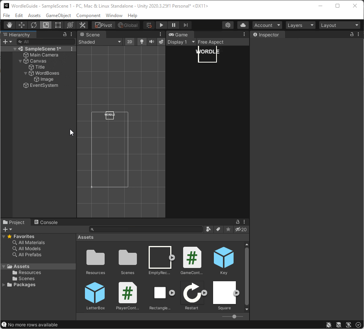Open the Window menu
Viewport: 364px width, 329px height.
114,15
